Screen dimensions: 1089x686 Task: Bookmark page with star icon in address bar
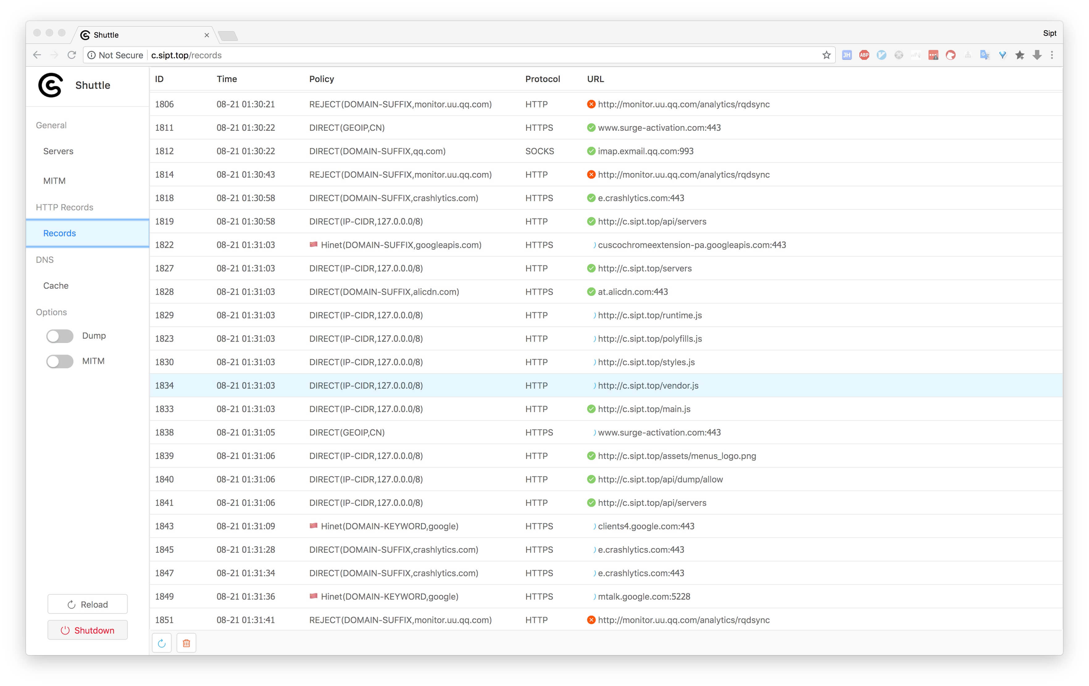click(x=826, y=55)
